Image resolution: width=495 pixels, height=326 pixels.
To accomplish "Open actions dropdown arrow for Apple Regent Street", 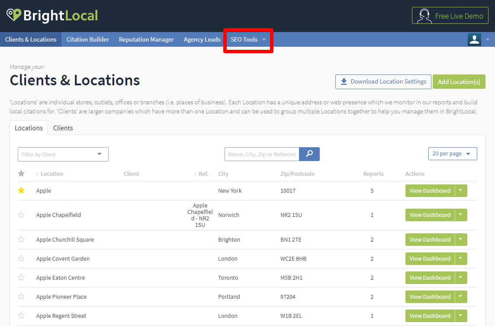I will (x=461, y=316).
